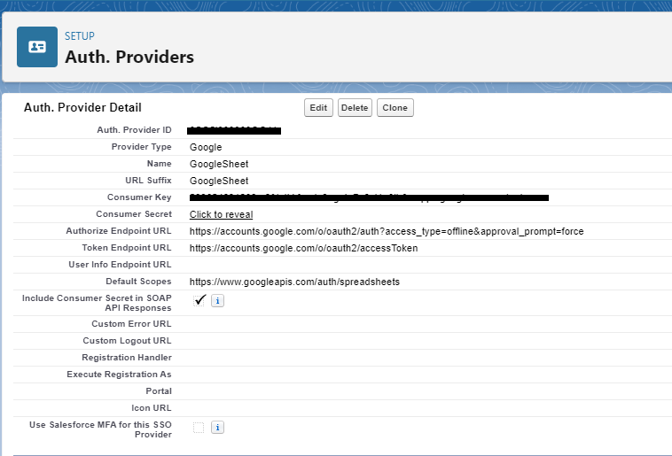Click the Authorize Endpoint URL label
This screenshot has width=672, height=456.
pyautogui.click(x=119, y=231)
